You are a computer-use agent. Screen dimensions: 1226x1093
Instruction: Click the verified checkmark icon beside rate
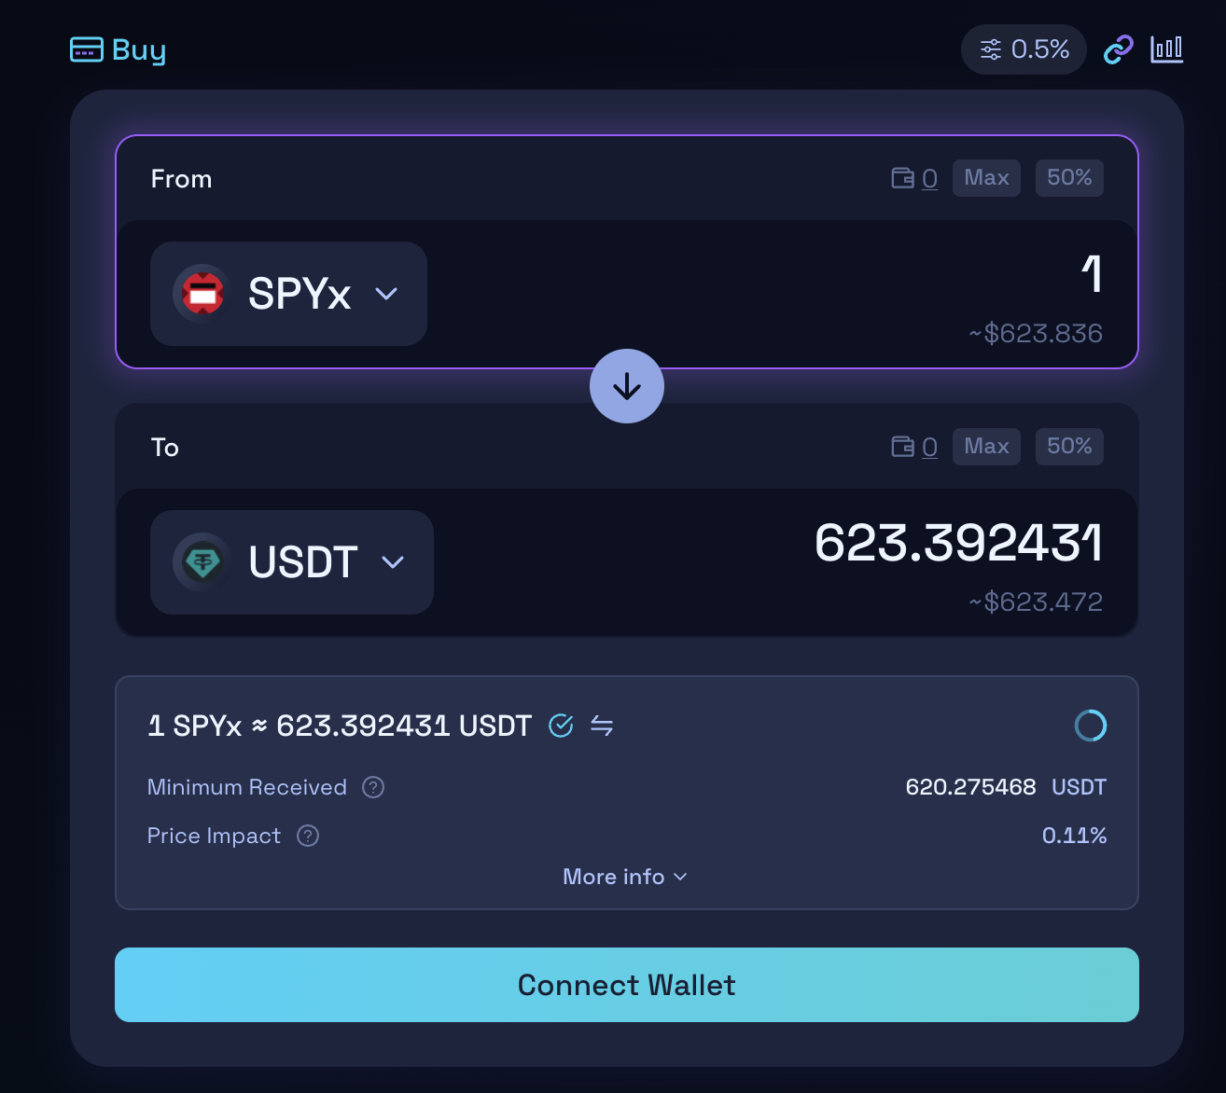(x=561, y=726)
